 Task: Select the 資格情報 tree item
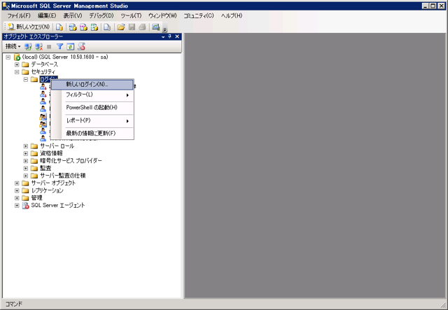pos(51,154)
